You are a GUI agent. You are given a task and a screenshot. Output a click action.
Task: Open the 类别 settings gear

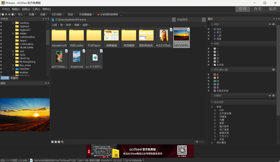(x=274, y=24)
